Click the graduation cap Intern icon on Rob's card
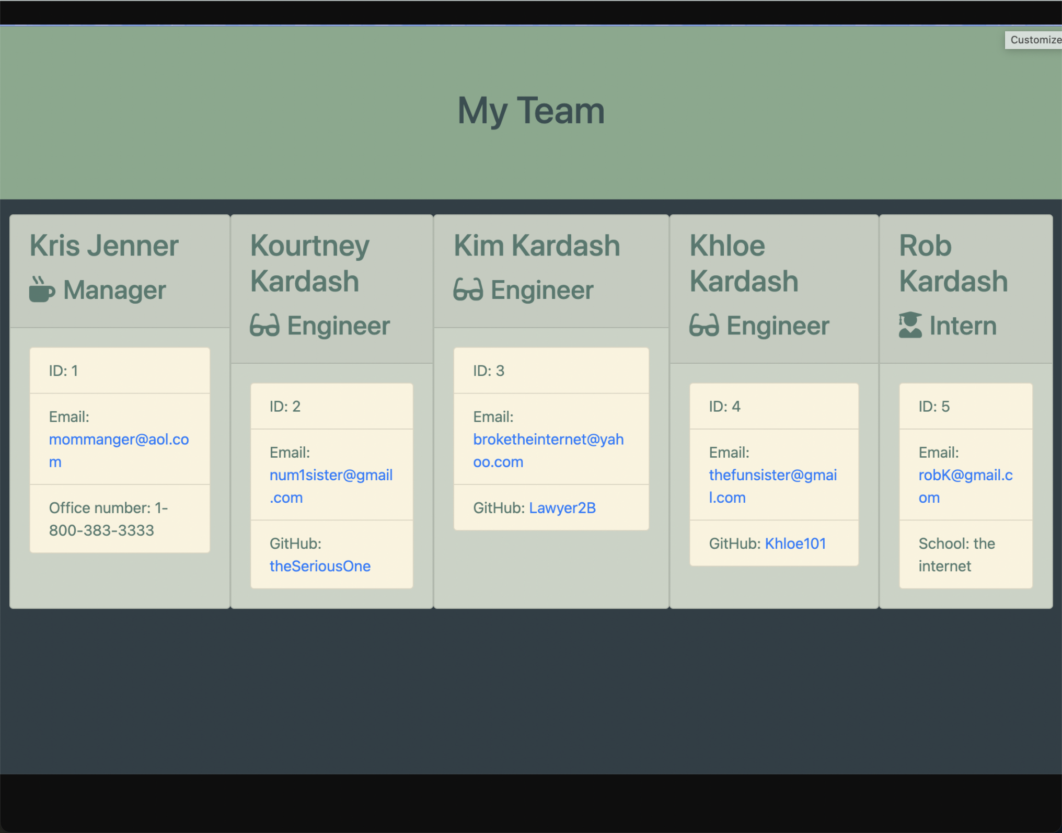This screenshot has width=1062, height=833. 910,325
